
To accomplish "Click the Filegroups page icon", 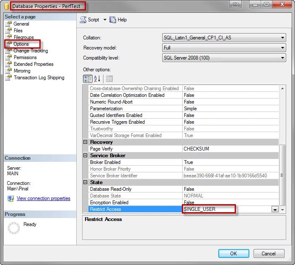I will 8,37.
